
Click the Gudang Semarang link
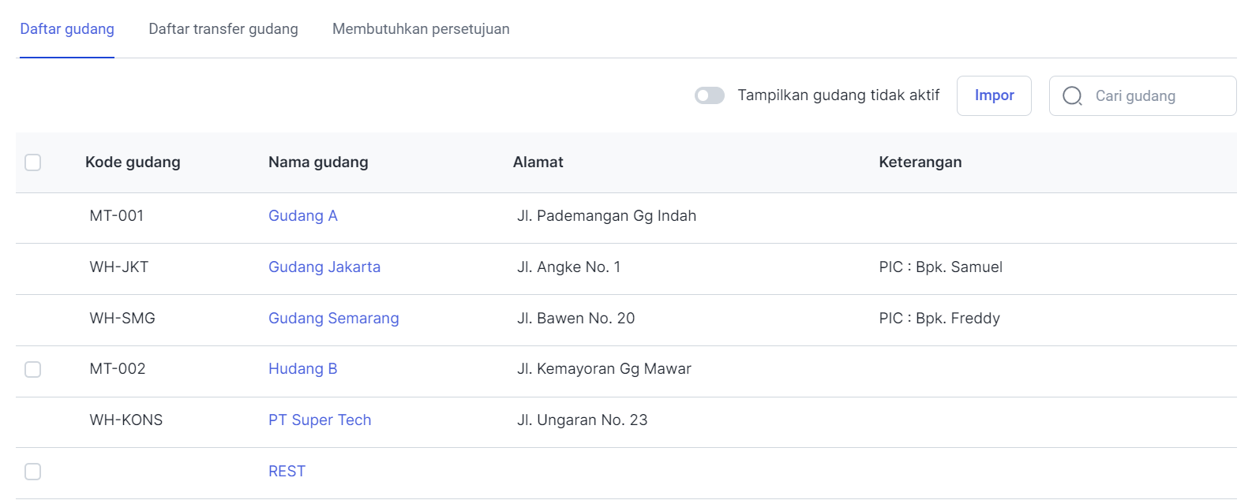pyautogui.click(x=334, y=319)
